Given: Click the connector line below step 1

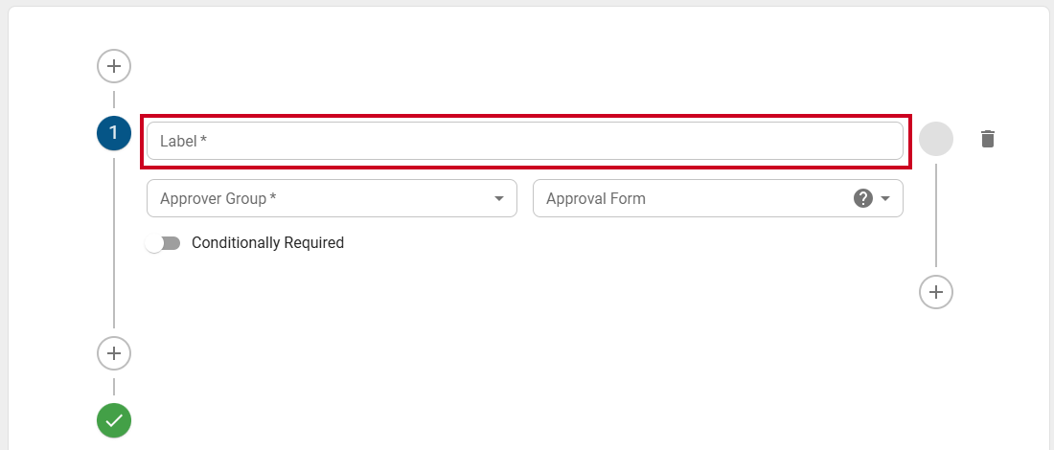Looking at the screenshot, I should [x=114, y=243].
